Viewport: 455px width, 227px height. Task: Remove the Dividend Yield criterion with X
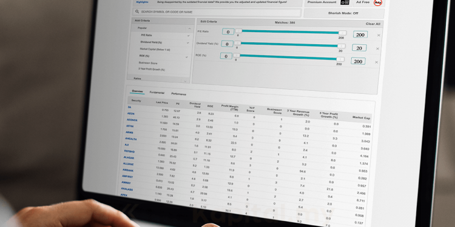(x=377, y=48)
